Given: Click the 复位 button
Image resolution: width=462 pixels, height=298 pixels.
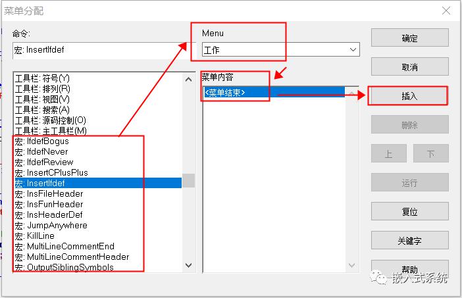Looking at the screenshot, I should (409, 211).
